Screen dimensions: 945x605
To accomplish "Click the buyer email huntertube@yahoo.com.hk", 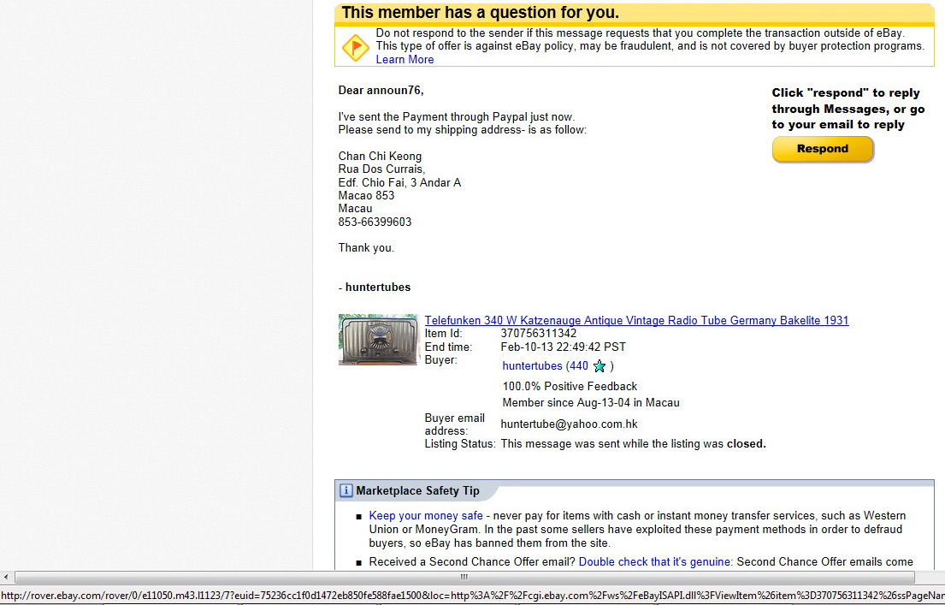I will [x=569, y=424].
